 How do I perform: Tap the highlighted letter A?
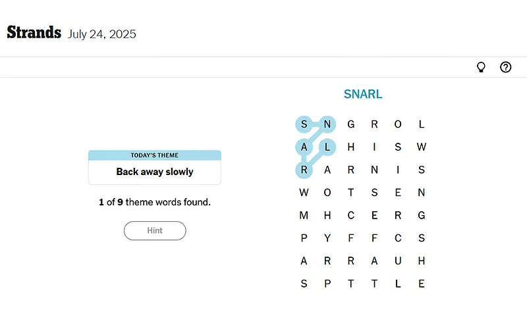tap(304, 147)
